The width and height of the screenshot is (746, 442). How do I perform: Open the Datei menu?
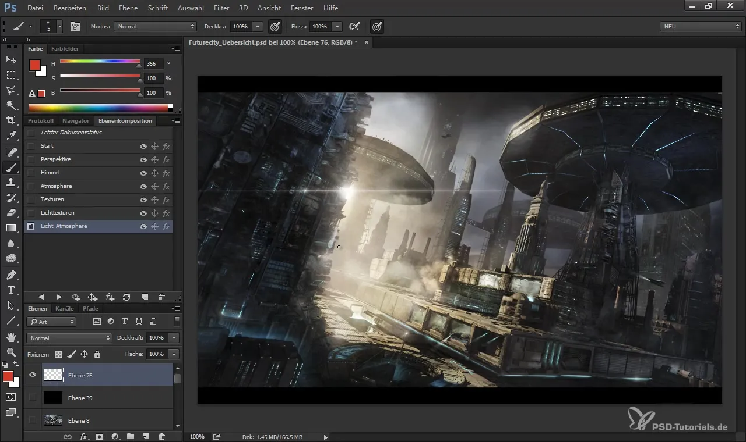[x=35, y=8]
